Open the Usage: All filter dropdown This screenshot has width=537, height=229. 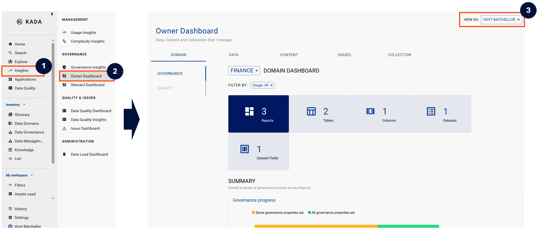point(262,85)
